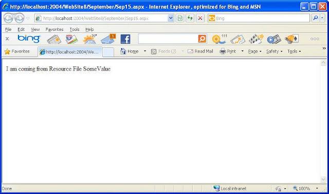Click the Bing bar search text field

click(168, 39)
